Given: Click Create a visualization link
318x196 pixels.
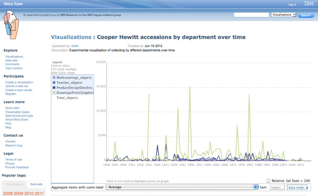Looking at the screenshot, I should [19, 82].
